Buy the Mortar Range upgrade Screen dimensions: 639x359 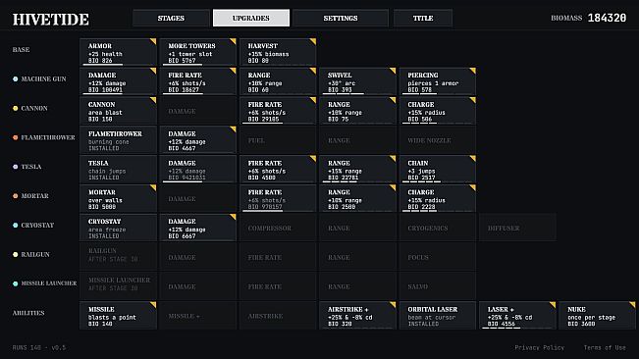pos(358,198)
